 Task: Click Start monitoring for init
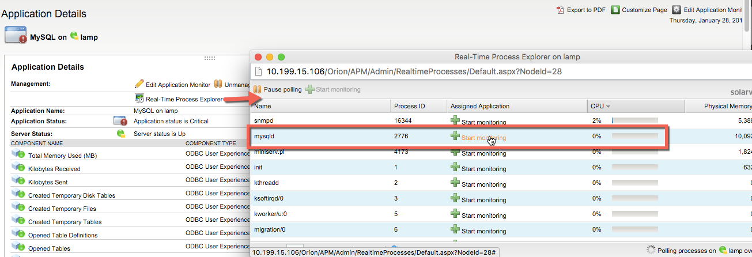483,169
